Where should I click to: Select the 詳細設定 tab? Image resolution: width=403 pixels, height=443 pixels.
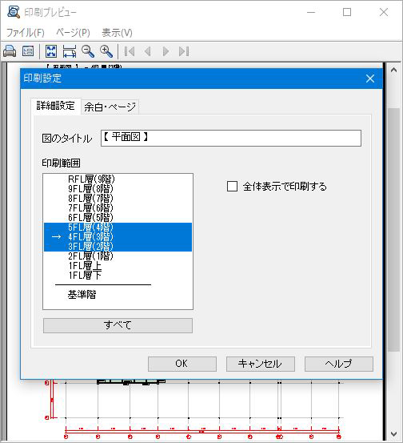tap(55, 106)
